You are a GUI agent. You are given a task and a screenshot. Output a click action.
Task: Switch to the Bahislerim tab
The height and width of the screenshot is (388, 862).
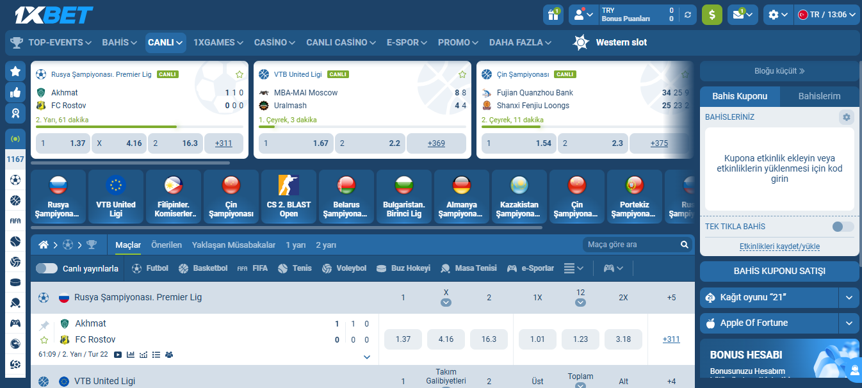click(x=819, y=96)
